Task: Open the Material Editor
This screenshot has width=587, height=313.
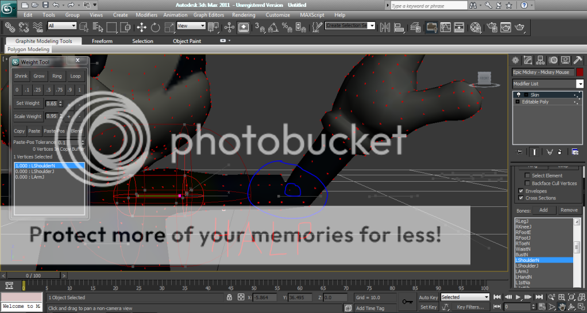Action: [x=476, y=28]
